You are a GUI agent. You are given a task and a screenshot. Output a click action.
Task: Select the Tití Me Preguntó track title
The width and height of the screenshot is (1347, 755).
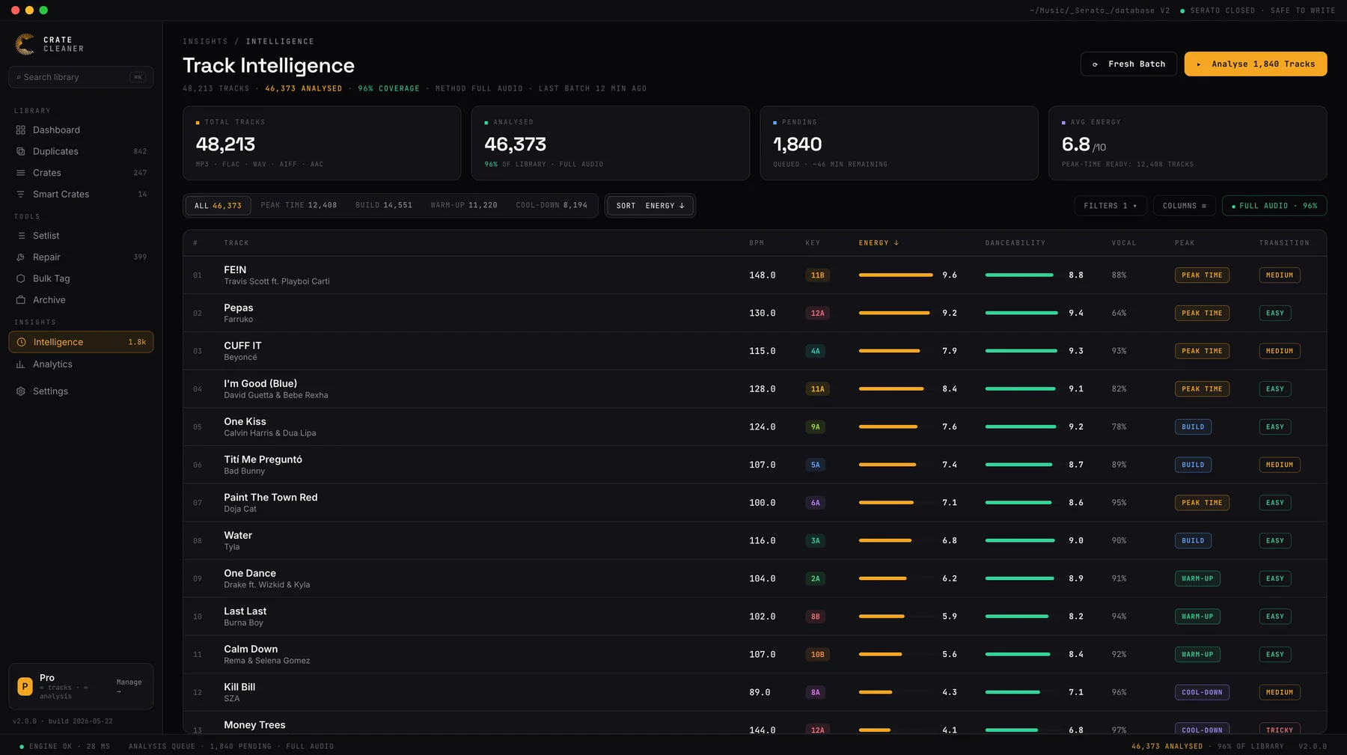pyautogui.click(x=263, y=459)
